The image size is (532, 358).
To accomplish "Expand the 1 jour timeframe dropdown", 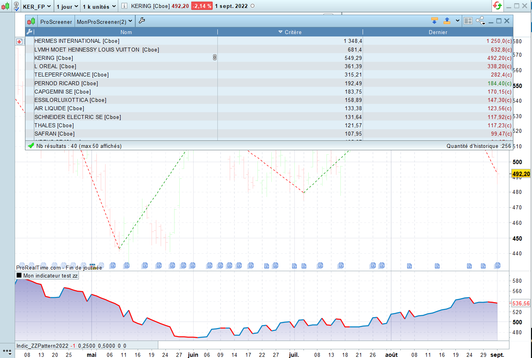I will click(x=67, y=6).
